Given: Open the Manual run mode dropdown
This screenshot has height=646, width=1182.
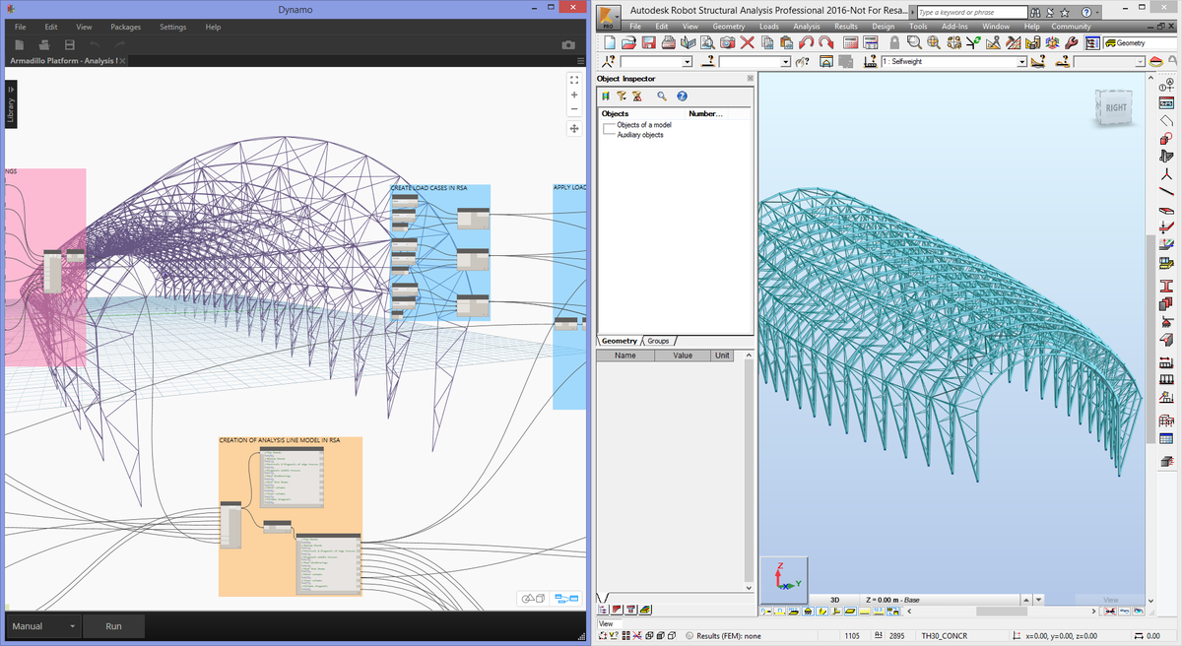Looking at the screenshot, I should click(x=43, y=626).
